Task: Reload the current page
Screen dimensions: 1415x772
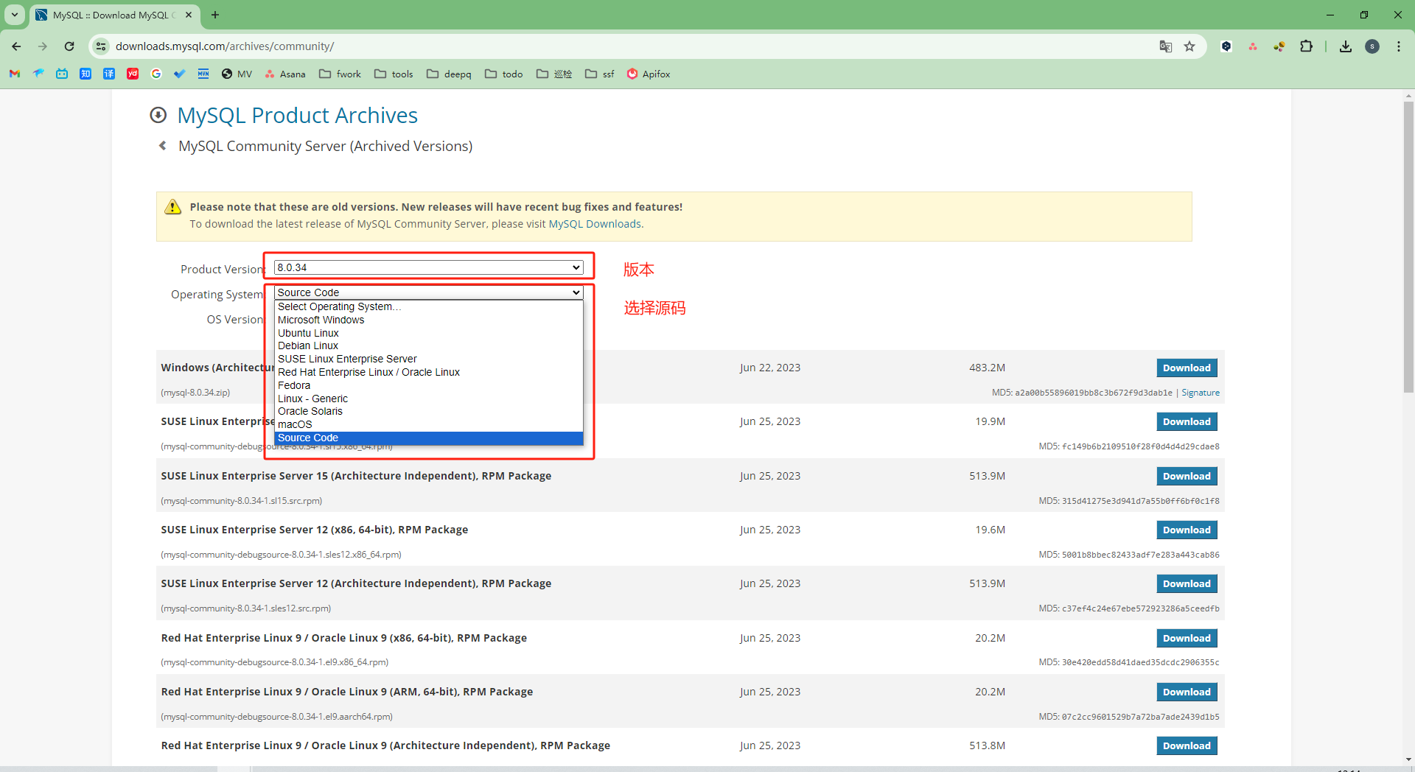Action: (69, 46)
